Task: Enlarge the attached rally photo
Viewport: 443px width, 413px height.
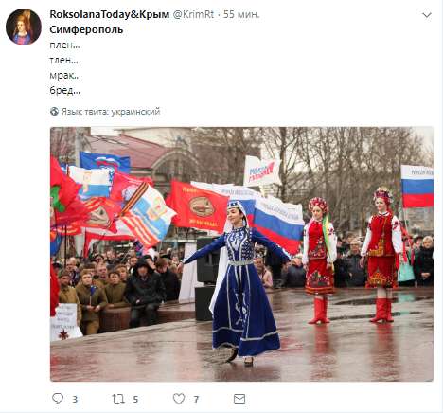Action: pos(241,254)
